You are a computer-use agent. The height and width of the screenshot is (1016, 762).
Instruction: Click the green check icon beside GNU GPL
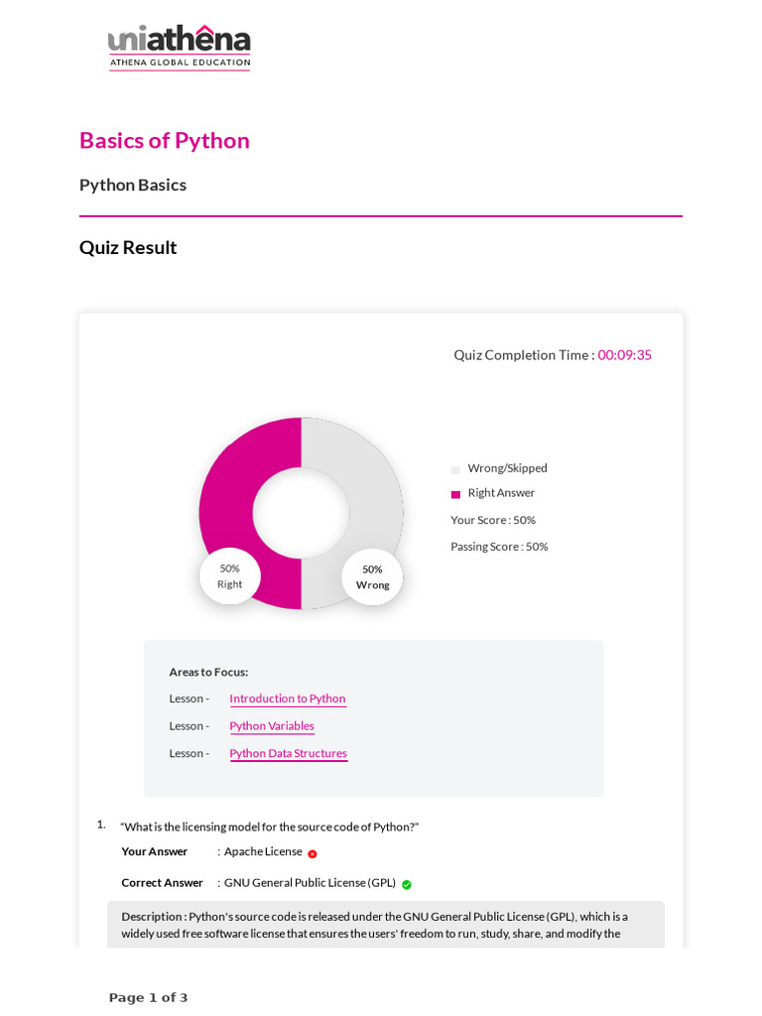coord(407,884)
